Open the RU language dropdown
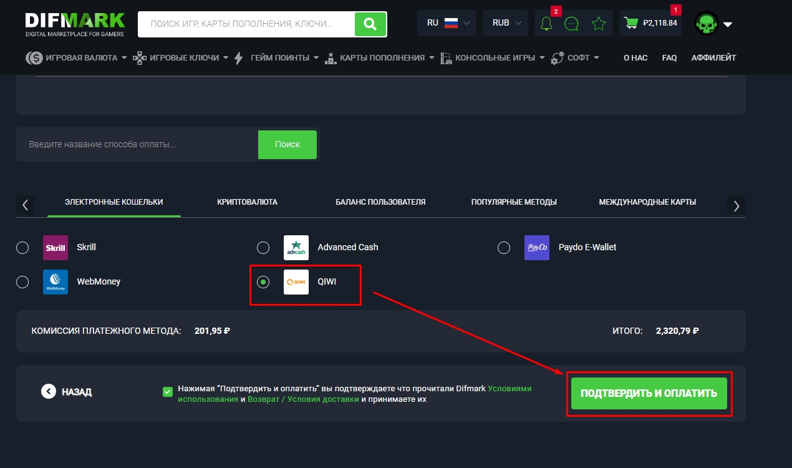This screenshot has width=792, height=468. 447,23
